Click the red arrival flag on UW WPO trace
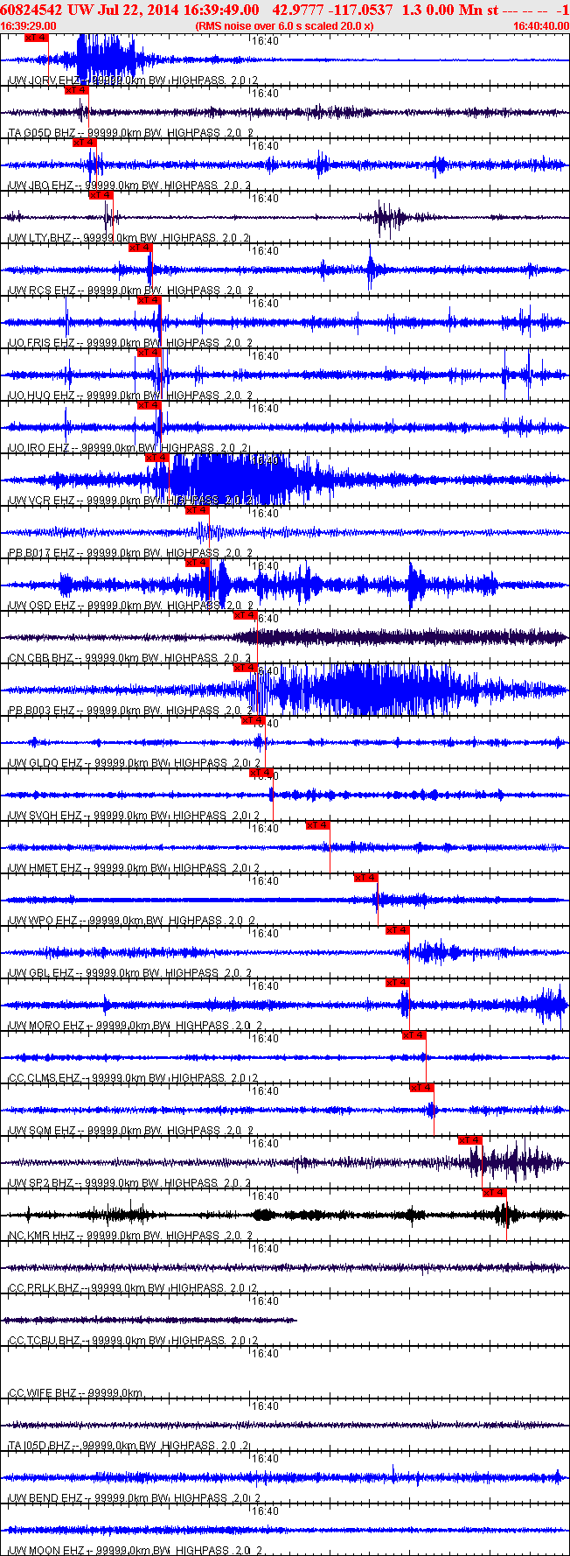Viewport: 570px width, 1556px height. 365,878
